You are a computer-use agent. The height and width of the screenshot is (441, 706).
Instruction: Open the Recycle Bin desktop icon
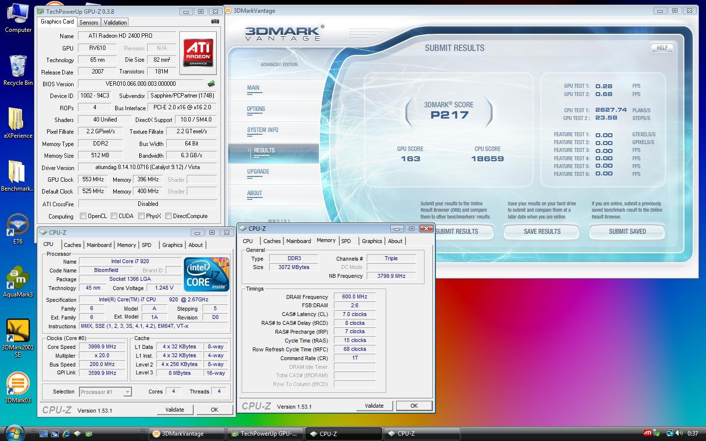pos(18,71)
